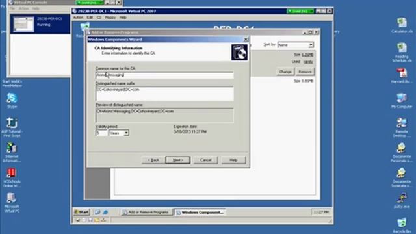Open W3Schools Online shortcut icon

coord(12,177)
